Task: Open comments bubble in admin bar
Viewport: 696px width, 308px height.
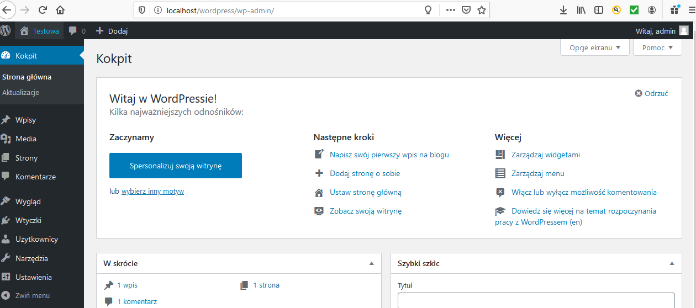Action: tap(77, 31)
